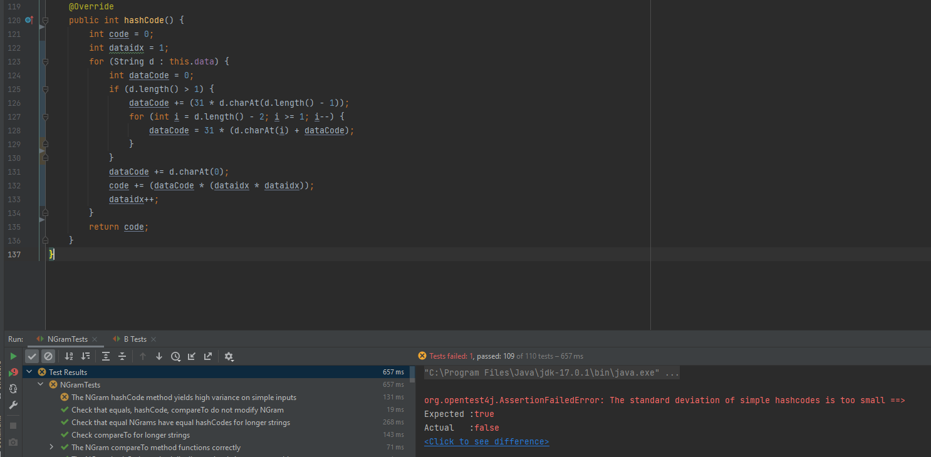Click the export test results icon
Screen dimensions: 931x457
(x=208, y=356)
